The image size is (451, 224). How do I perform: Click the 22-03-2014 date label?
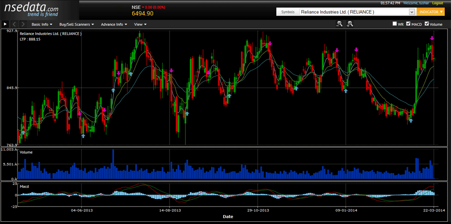tap(434, 210)
